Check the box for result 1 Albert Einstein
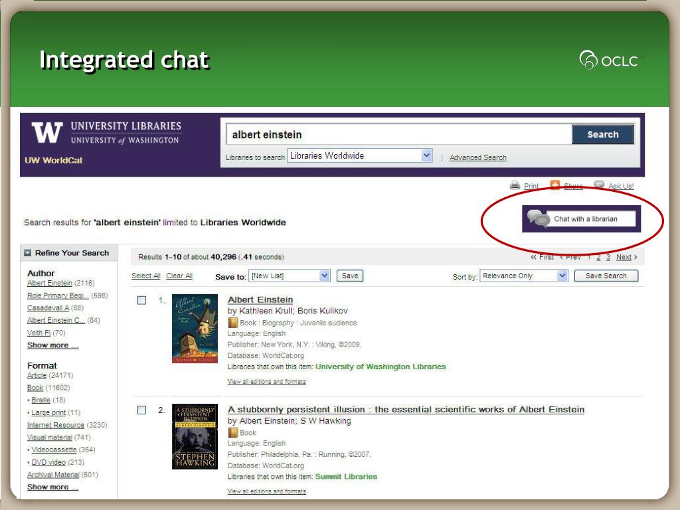680x510 pixels. (142, 300)
